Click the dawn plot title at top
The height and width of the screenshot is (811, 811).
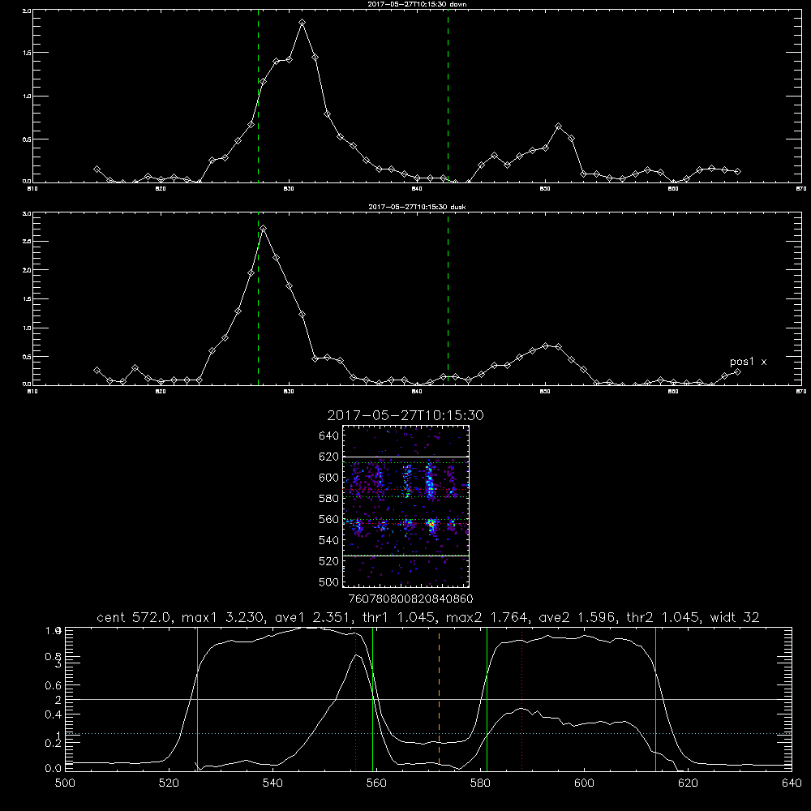tap(417, 4)
